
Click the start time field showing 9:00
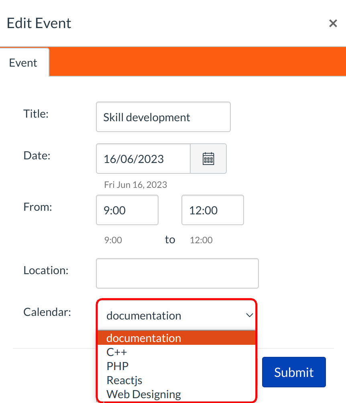(x=127, y=210)
